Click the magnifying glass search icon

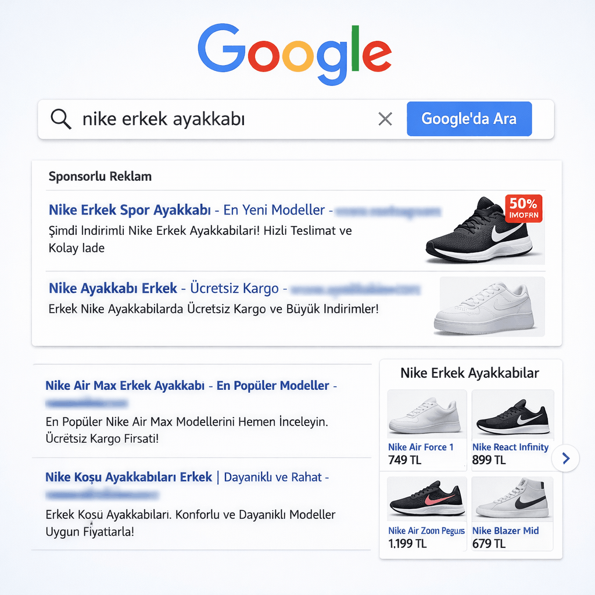(x=61, y=119)
